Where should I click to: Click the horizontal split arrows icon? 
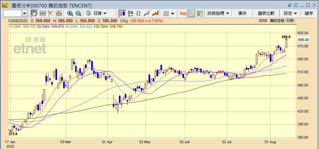(59, 14)
